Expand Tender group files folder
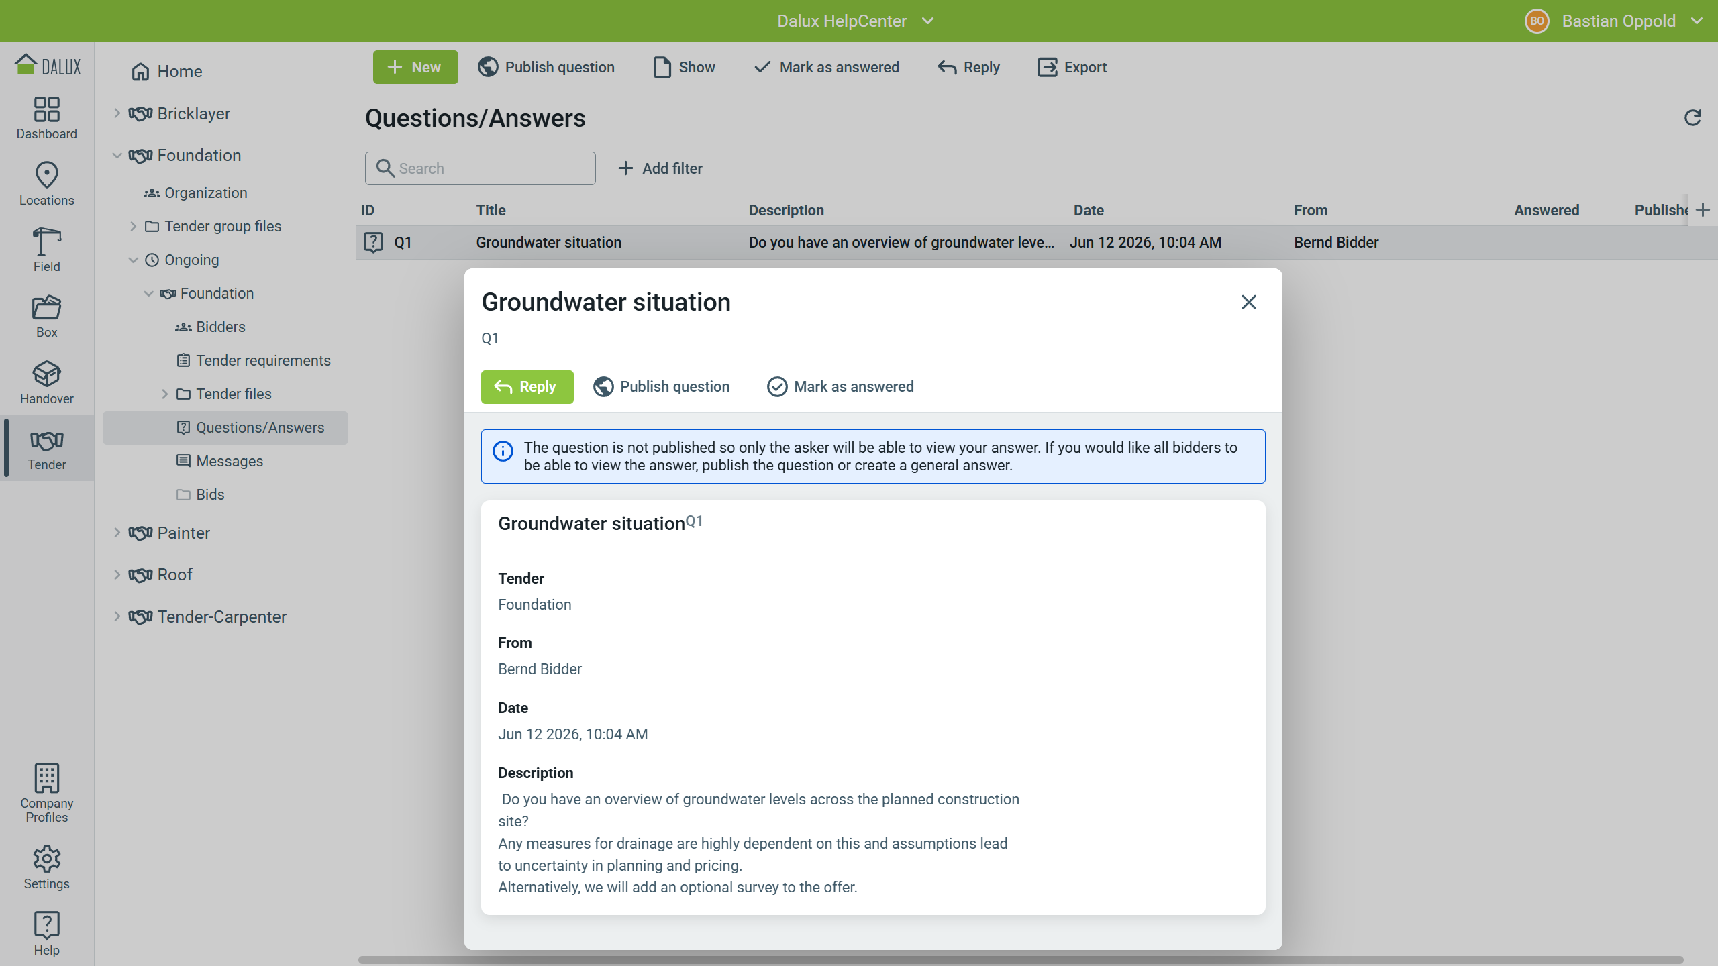Viewport: 1718px width, 966px height. tap(133, 226)
